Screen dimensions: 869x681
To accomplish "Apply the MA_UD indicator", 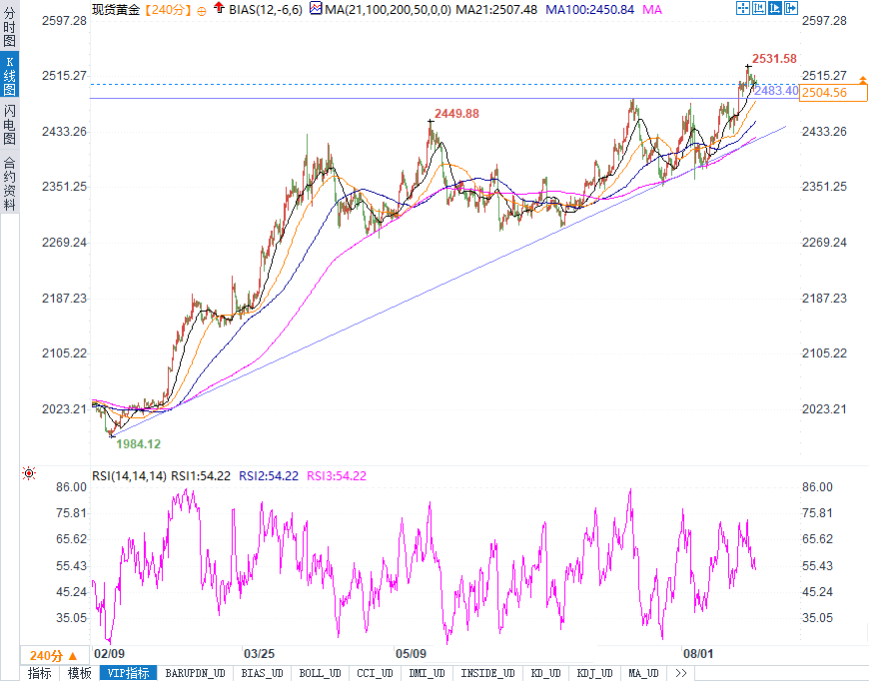I will [x=643, y=673].
